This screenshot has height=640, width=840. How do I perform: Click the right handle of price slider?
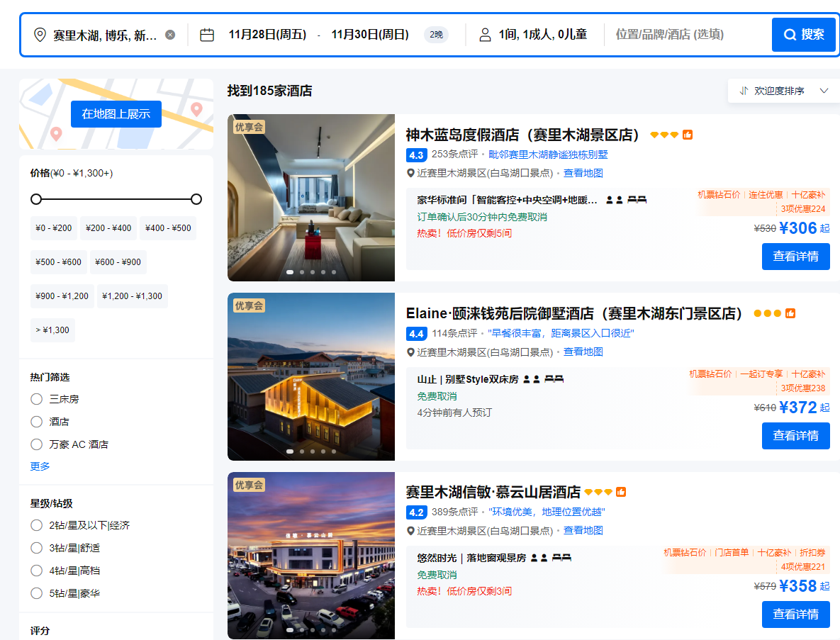[x=196, y=199]
